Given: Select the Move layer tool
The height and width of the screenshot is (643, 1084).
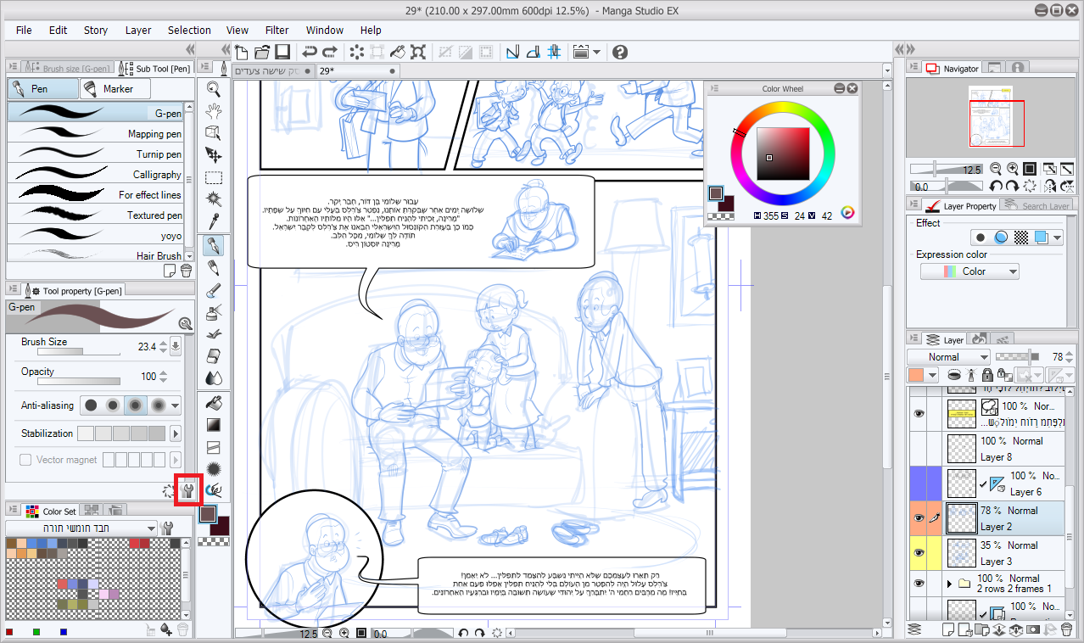Looking at the screenshot, I should 214,155.
